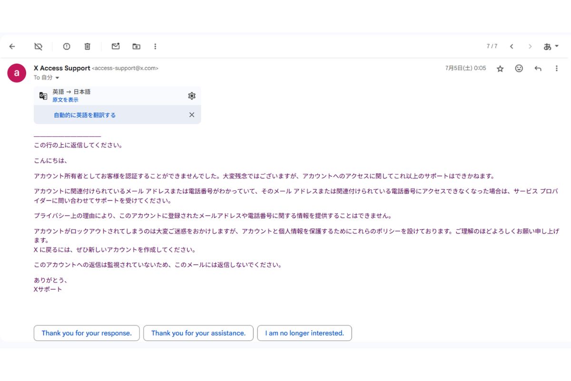The image size is (571, 381).
Task: Choose 'Thank you for your response.' reply
Action: click(87, 333)
